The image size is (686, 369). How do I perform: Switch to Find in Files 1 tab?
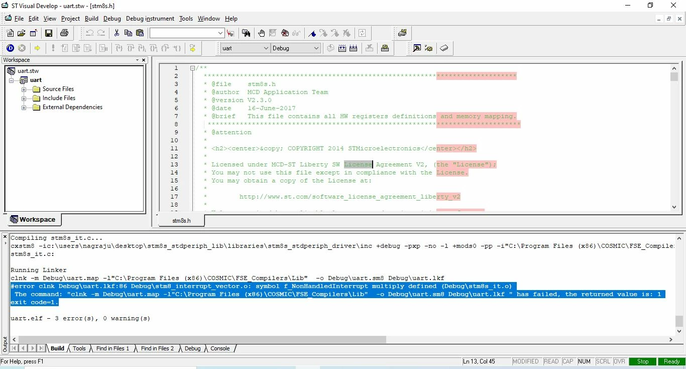pos(112,348)
